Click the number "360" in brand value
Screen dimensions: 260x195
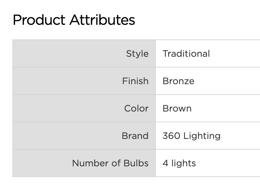171,136
